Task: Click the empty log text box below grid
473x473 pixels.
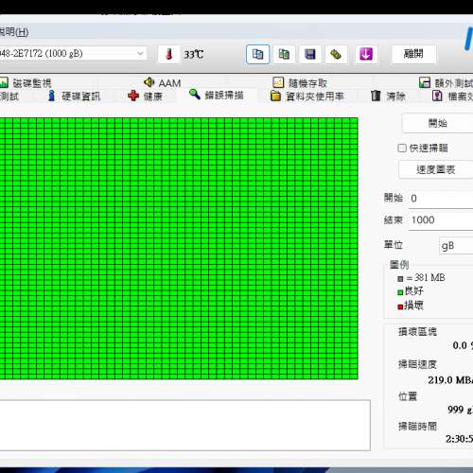Action: point(185,425)
